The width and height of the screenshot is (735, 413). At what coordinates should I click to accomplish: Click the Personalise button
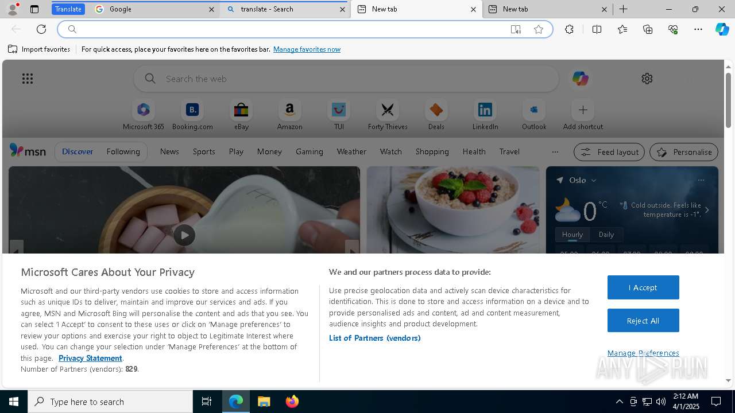[684, 152]
